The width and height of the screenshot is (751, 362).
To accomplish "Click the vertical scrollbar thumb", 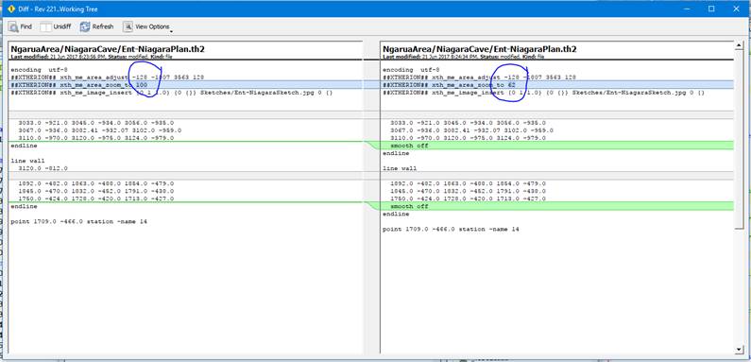I will (x=739, y=139).
